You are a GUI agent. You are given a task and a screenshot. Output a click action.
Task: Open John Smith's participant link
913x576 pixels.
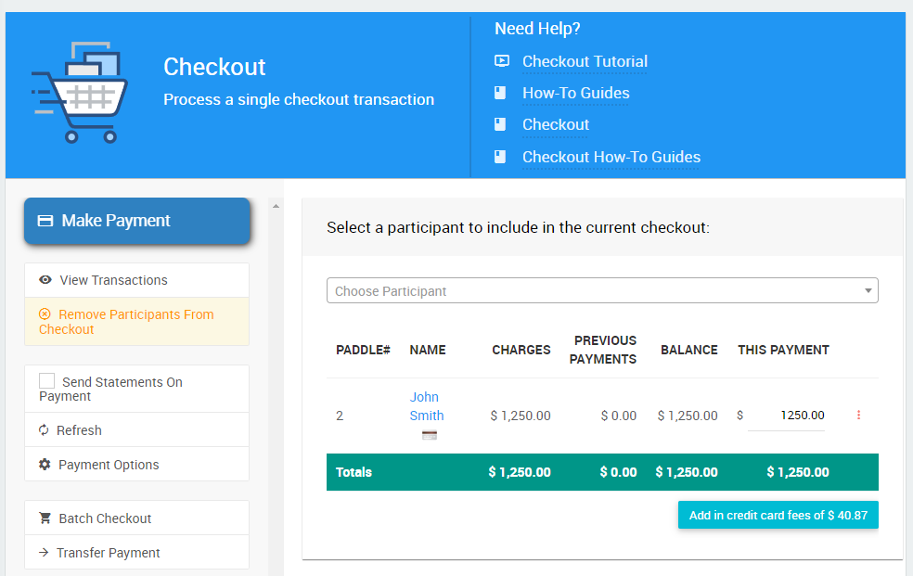pyautogui.click(x=426, y=406)
